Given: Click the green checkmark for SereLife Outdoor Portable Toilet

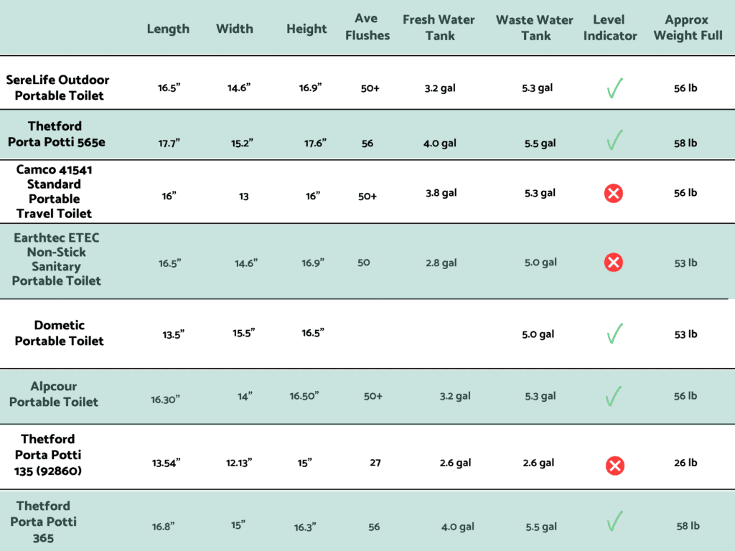Looking at the screenshot, I should pyautogui.click(x=614, y=88).
